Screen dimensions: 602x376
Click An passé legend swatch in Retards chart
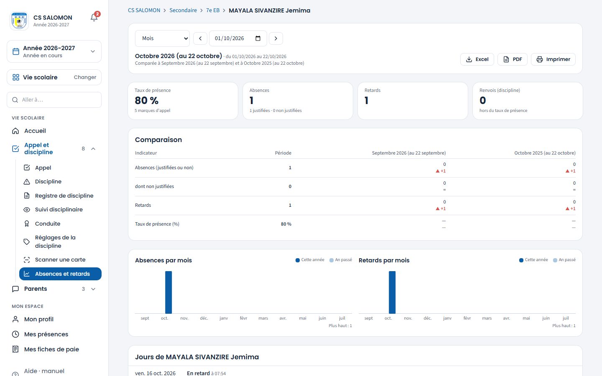pos(555,260)
